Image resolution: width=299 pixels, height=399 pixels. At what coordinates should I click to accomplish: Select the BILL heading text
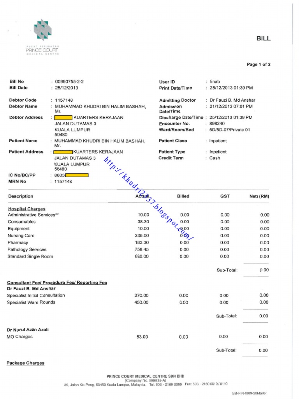pyautogui.click(x=264, y=39)
